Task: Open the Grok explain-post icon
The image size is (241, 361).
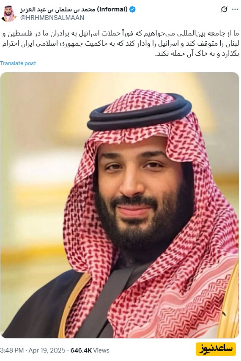Action: pos(224,9)
